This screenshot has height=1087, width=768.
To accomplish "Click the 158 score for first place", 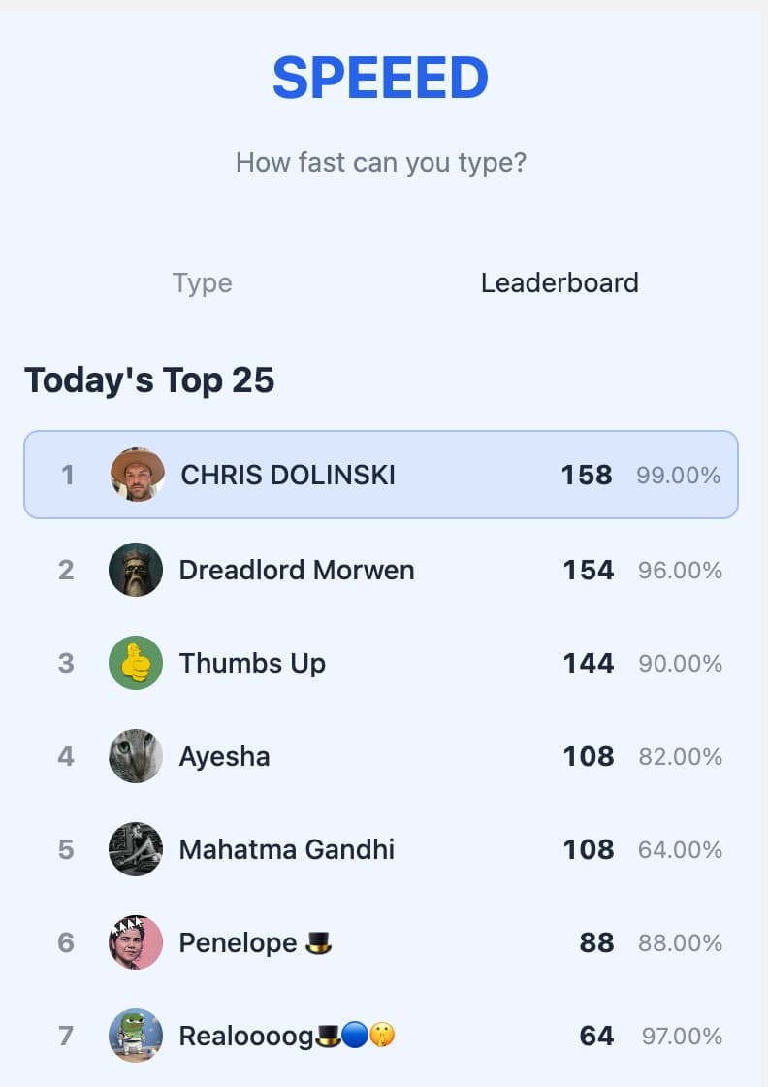I will pyautogui.click(x=587, y=476).
